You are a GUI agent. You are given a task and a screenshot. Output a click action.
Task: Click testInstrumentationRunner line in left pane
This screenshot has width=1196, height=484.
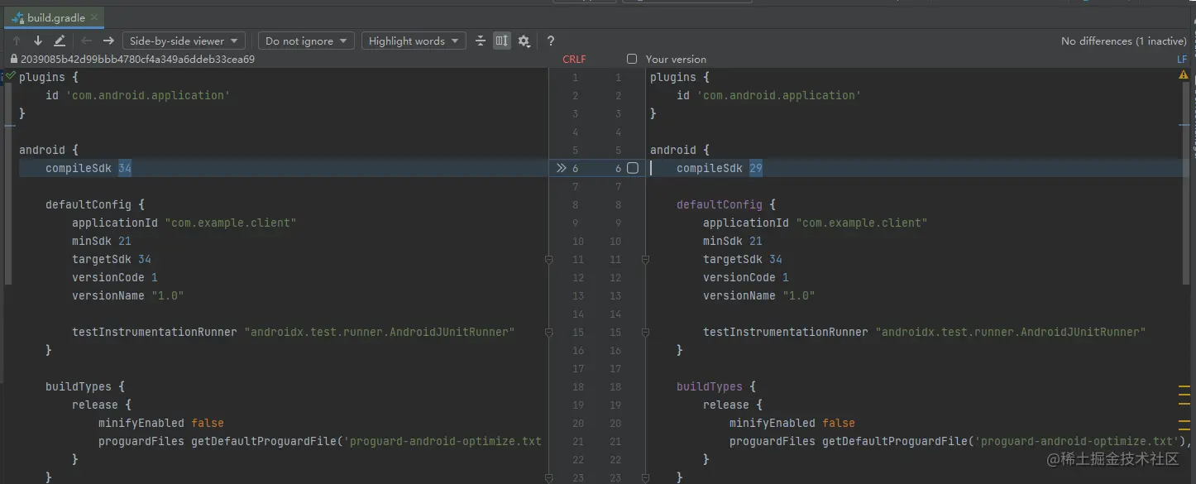click(x=294, y=332)
